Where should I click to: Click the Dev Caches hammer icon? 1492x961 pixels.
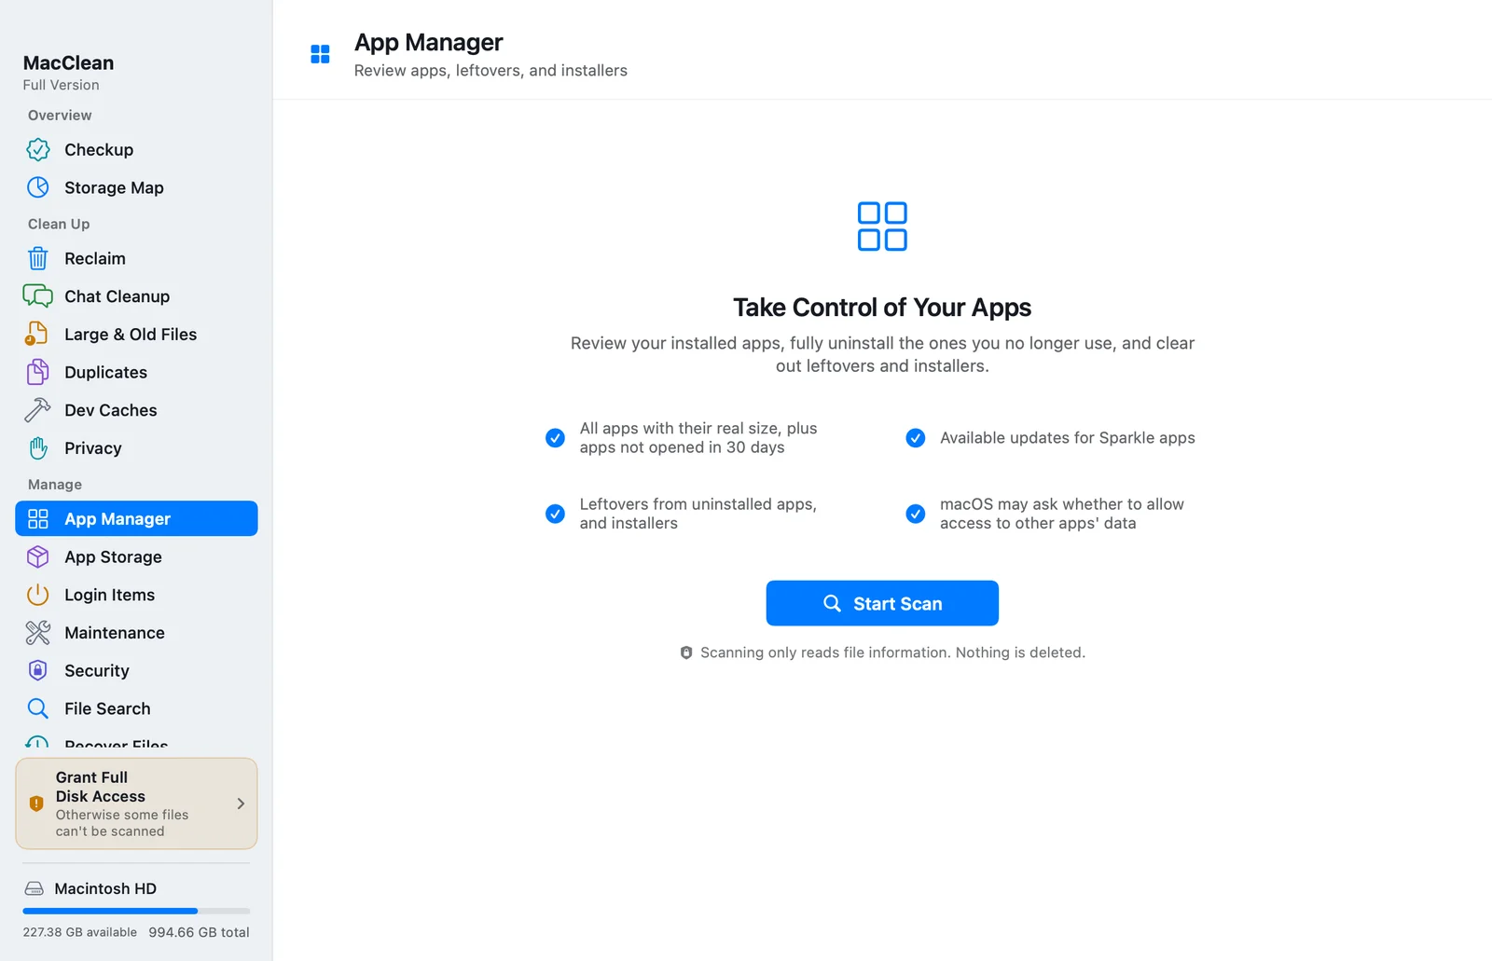click(38, 410)
